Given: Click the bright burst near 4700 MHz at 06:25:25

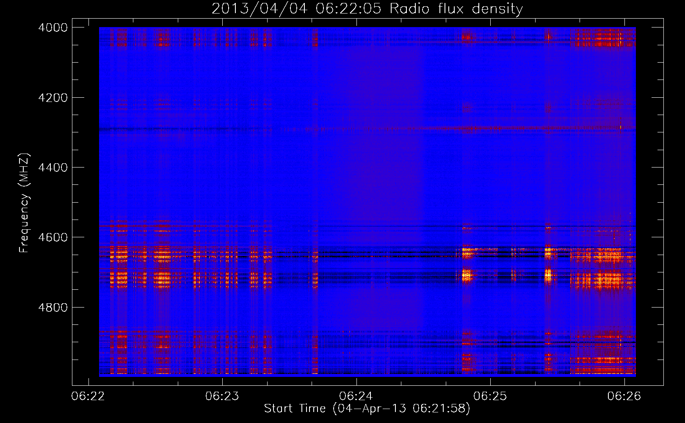Looking at the screenshot, I should click(x=548, y=275).
